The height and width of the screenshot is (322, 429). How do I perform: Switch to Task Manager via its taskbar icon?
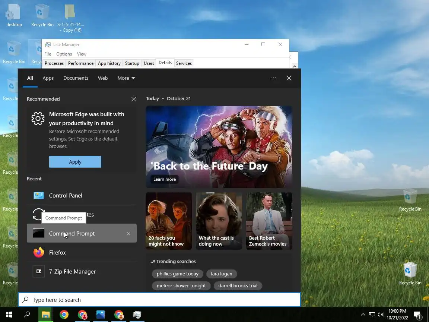(x=137, y=315)
